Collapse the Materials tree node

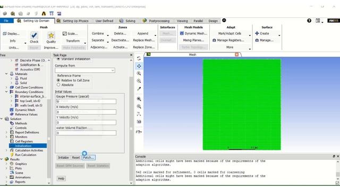pyautogui.click(x=6, y=74)
